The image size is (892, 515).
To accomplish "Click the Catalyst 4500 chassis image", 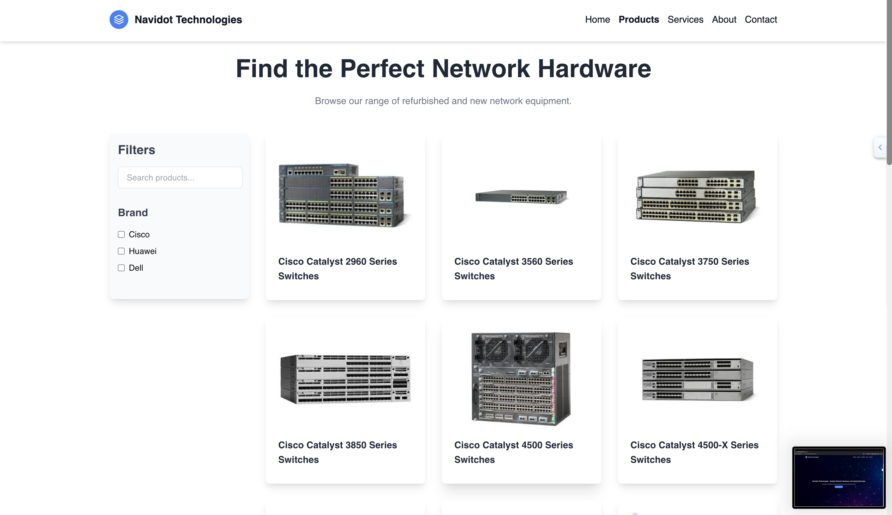I will coord(521,378).
